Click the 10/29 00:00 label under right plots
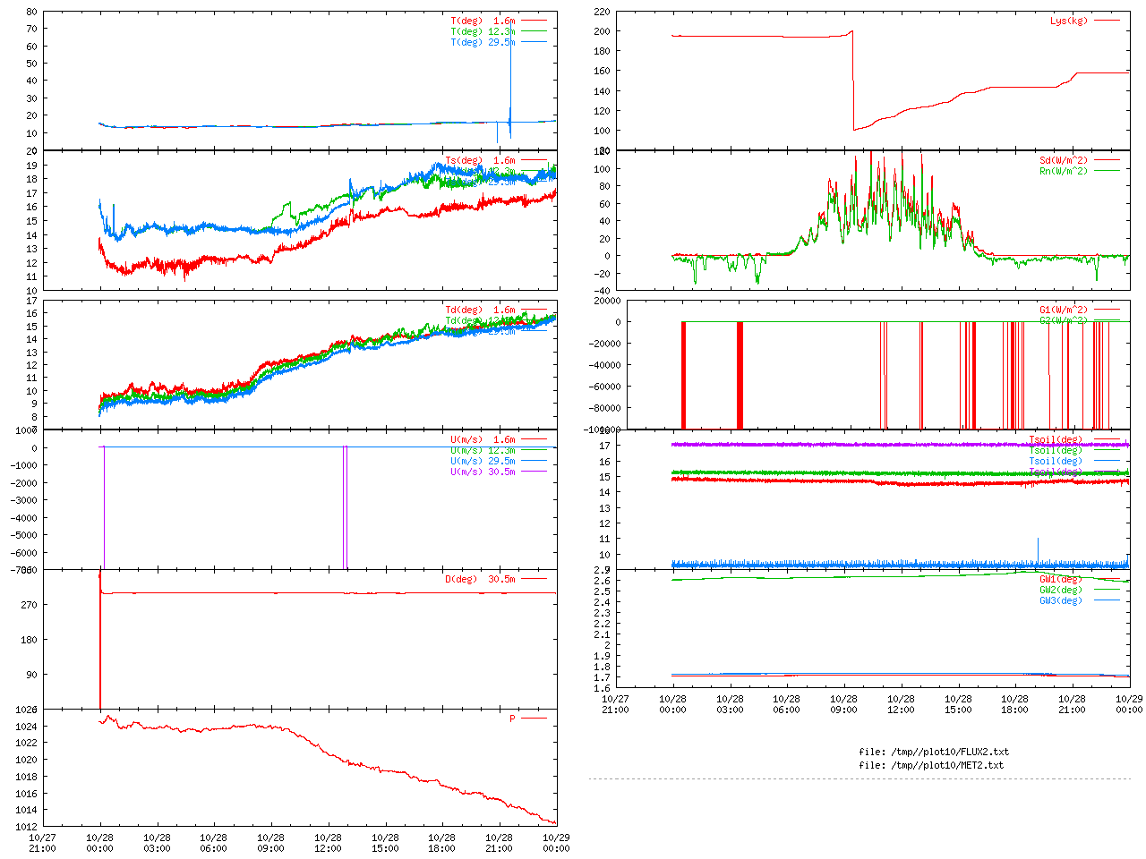Screen dimensions: 1146x859 (x=1129, y=704)
